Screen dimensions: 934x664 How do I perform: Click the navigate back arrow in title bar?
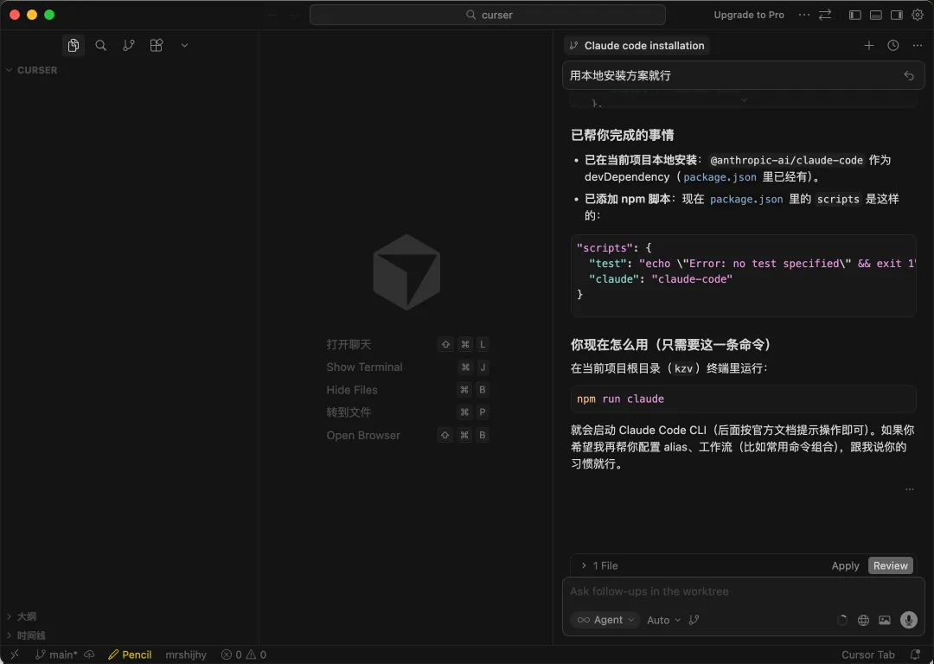click(x=272, y=16)
